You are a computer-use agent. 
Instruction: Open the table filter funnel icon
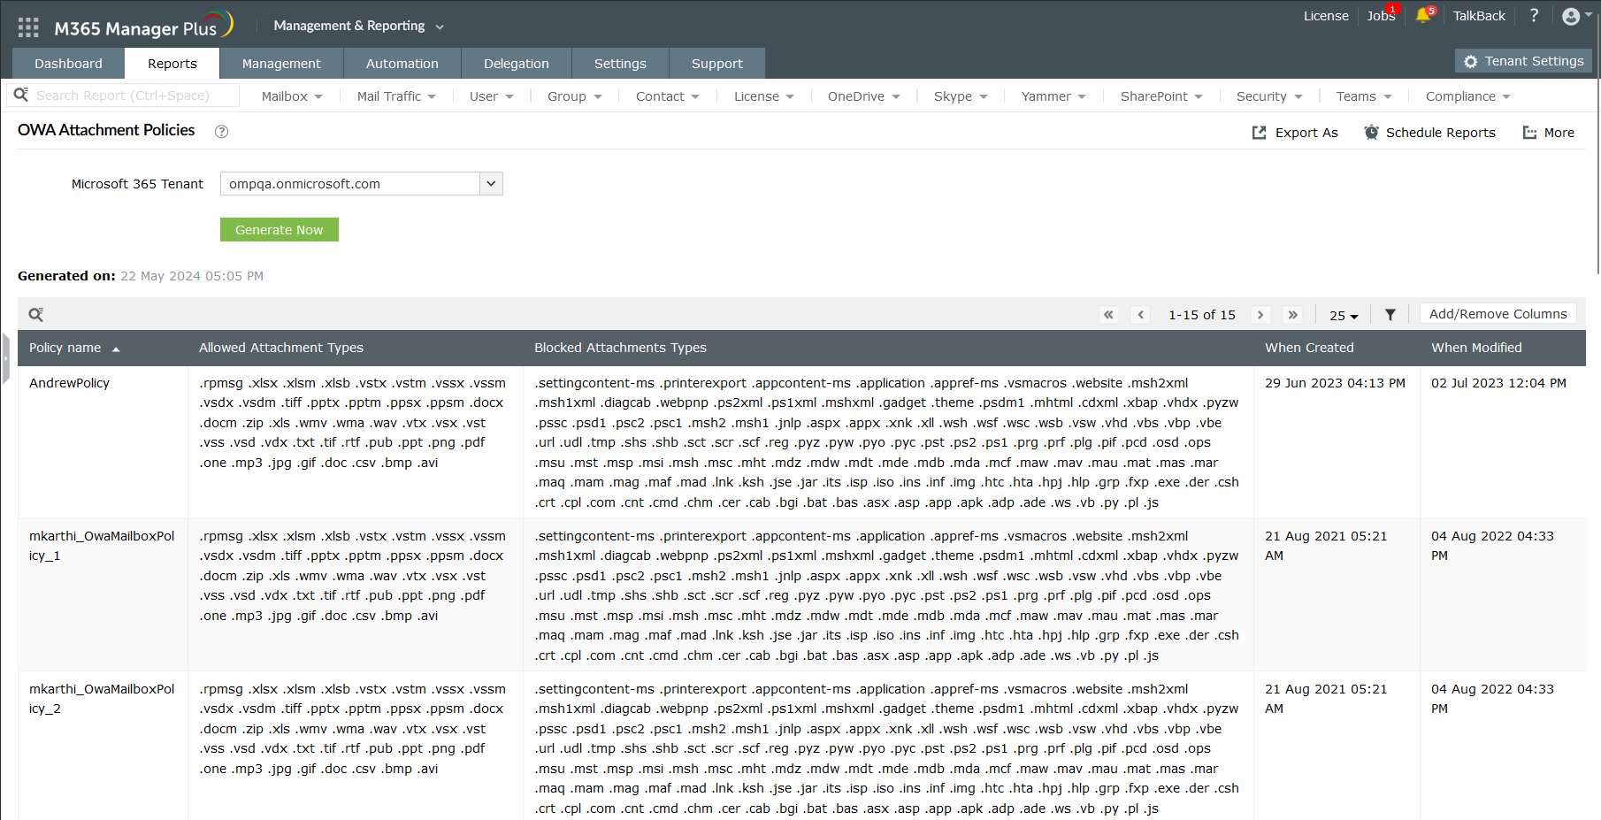click(x=1390, y=315)
